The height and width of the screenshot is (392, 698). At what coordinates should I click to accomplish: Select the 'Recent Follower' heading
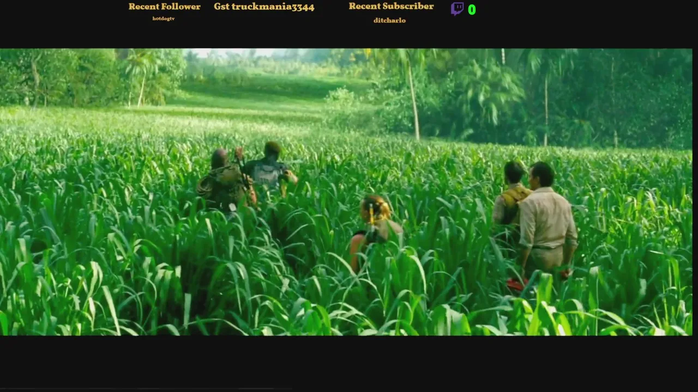pyautogui.click(x=164, y=7)
